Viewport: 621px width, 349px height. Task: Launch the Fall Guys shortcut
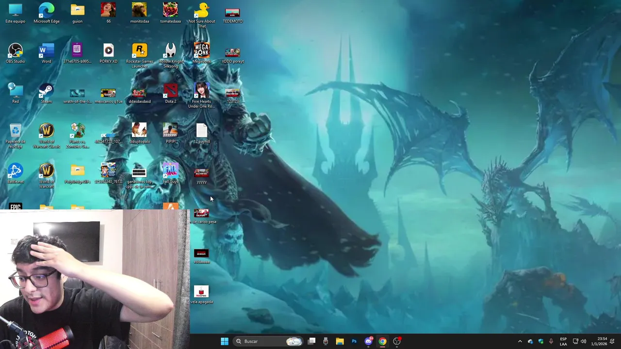click(x=170, y=174)
